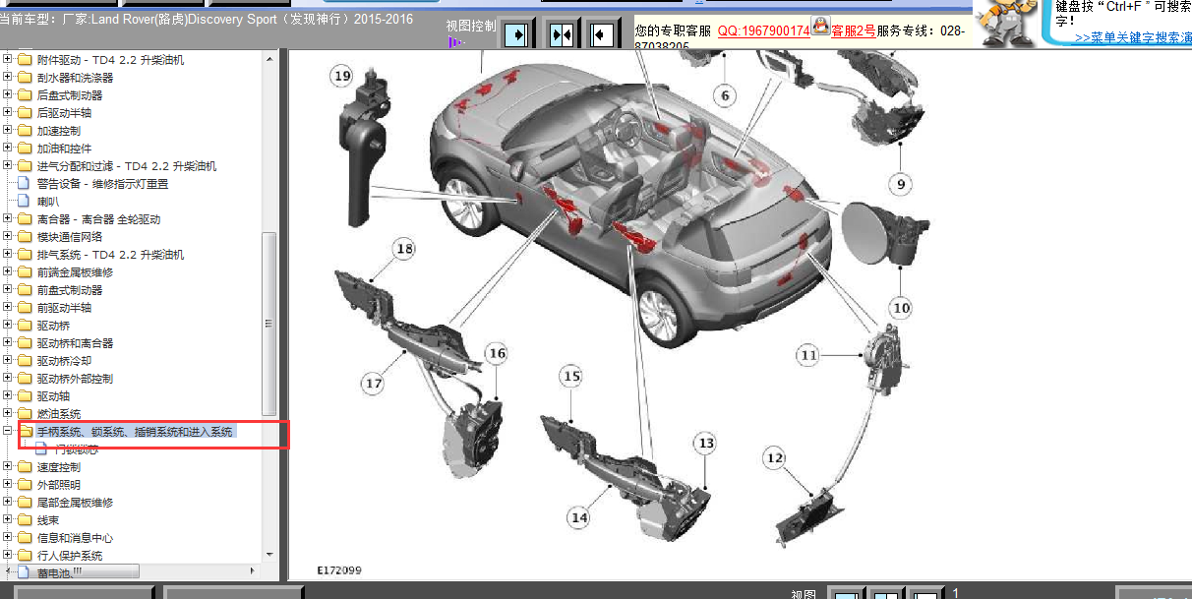Click the 视图控制 label

point(470,25)
